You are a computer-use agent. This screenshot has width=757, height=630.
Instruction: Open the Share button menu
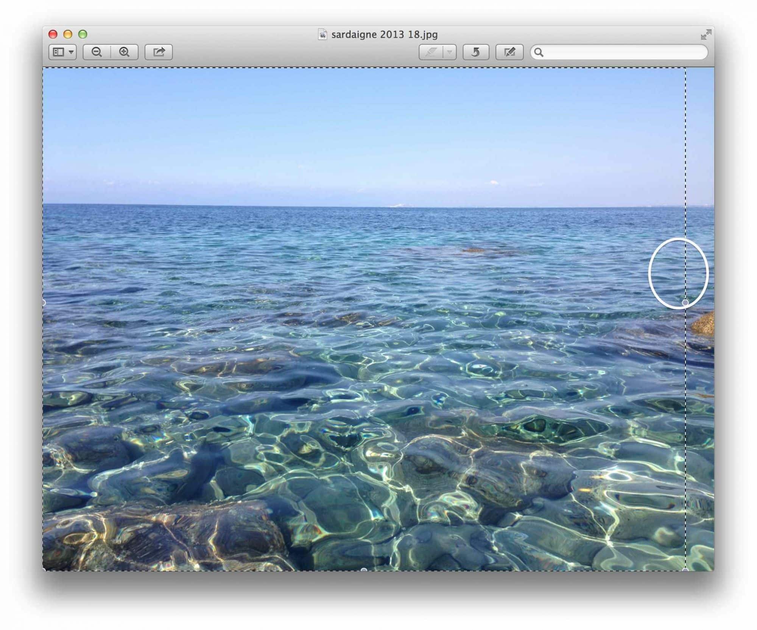coord(159,52)
